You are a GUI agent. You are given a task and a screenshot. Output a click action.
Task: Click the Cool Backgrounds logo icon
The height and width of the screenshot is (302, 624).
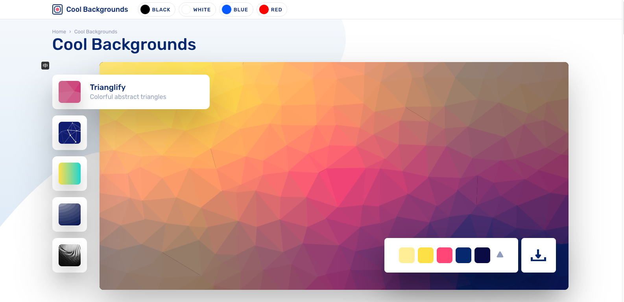(x=57, y=9)
